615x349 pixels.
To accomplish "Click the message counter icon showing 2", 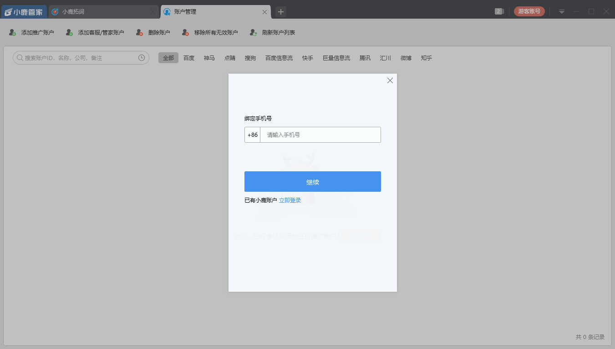I will point(499,11).
